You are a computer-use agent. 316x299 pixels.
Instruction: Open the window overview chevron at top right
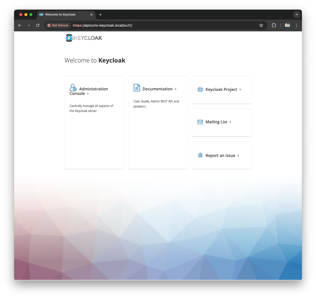(x=297, y=15)
